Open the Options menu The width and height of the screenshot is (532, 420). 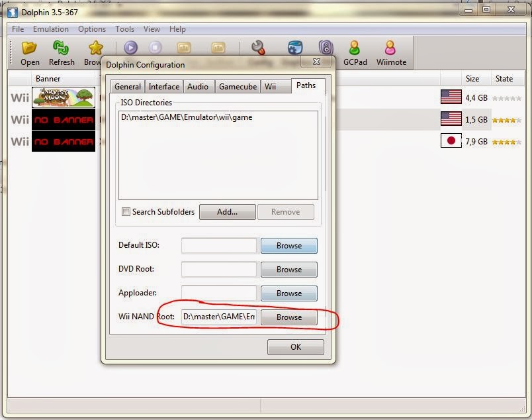[x=92, y=29]
